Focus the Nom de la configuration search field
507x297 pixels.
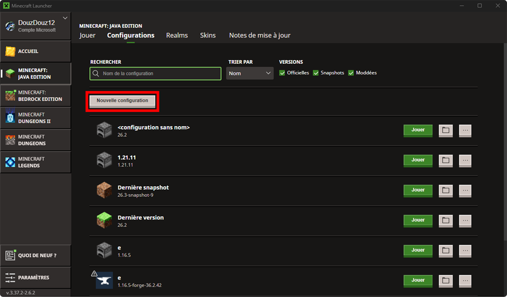click(x=155, y=74)
